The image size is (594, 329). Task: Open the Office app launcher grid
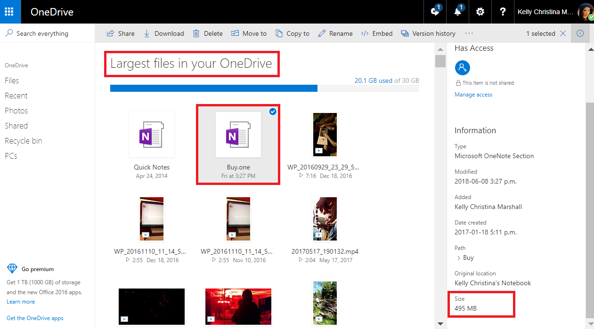[10, 11]
